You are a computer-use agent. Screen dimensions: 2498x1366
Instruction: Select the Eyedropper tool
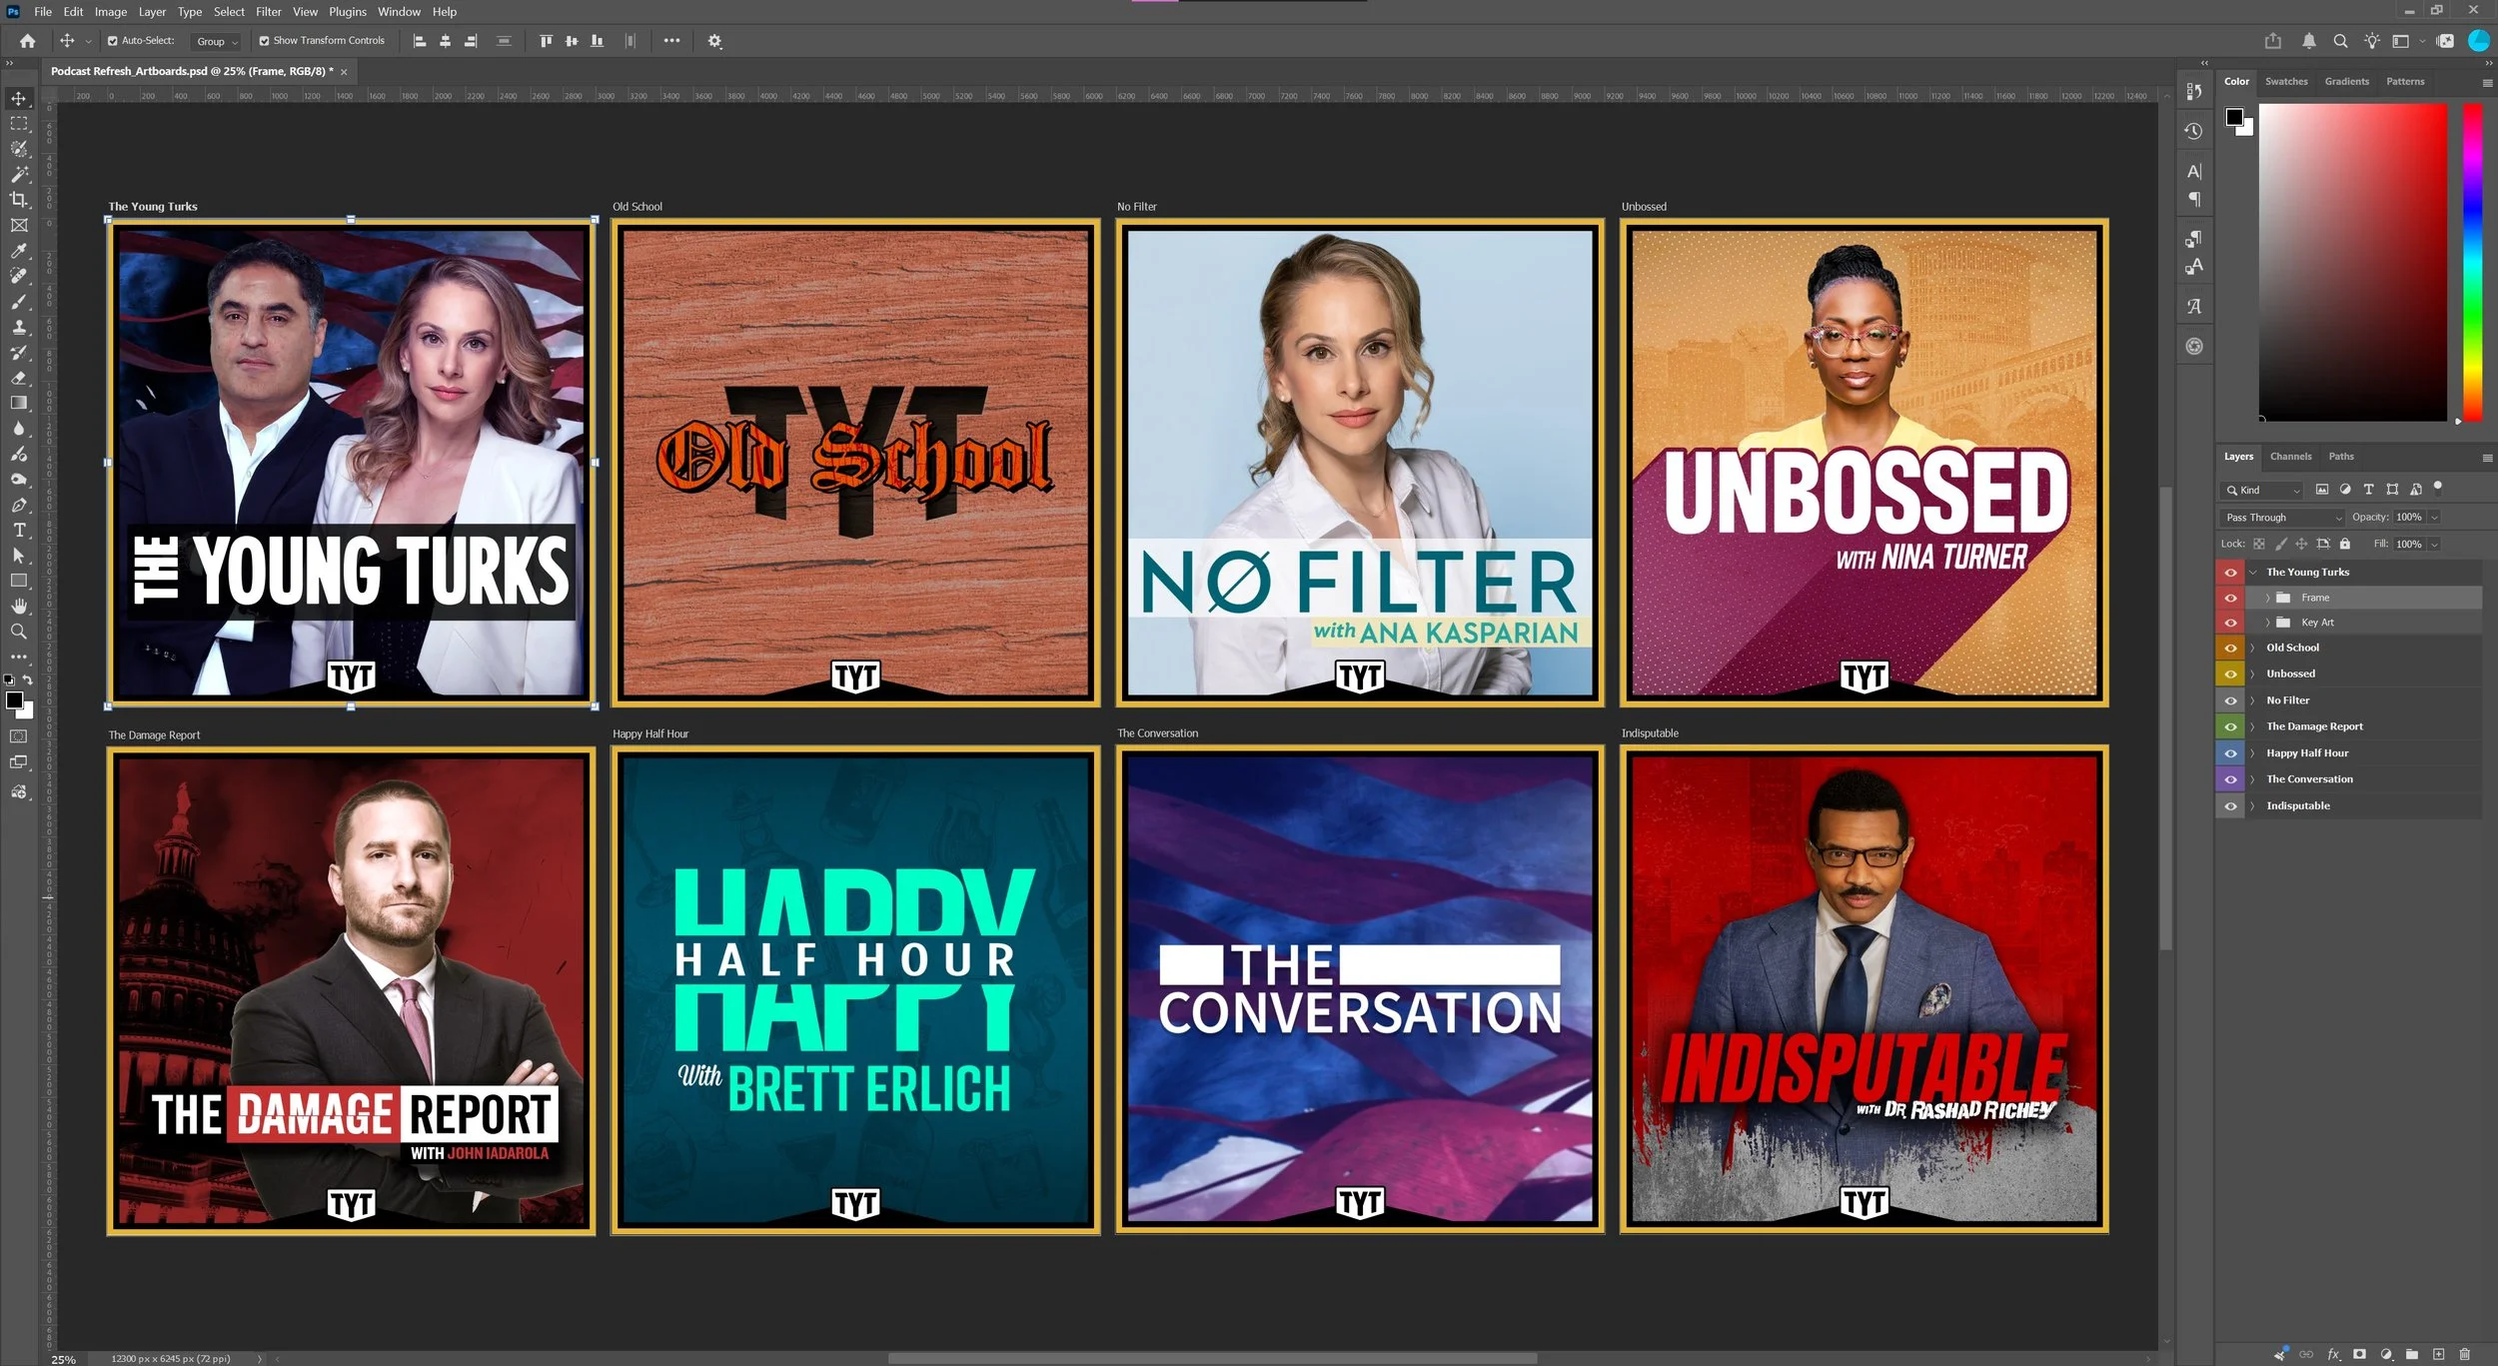coord(19,251)
